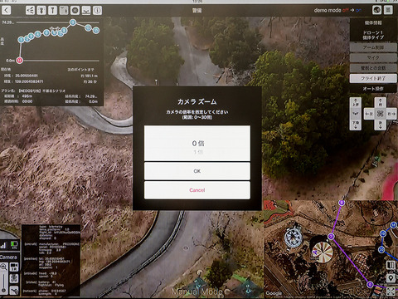Select the 0倍 zoom value in picker
The height and width of the screenshot is (299, 398).
tap(197, 144)
